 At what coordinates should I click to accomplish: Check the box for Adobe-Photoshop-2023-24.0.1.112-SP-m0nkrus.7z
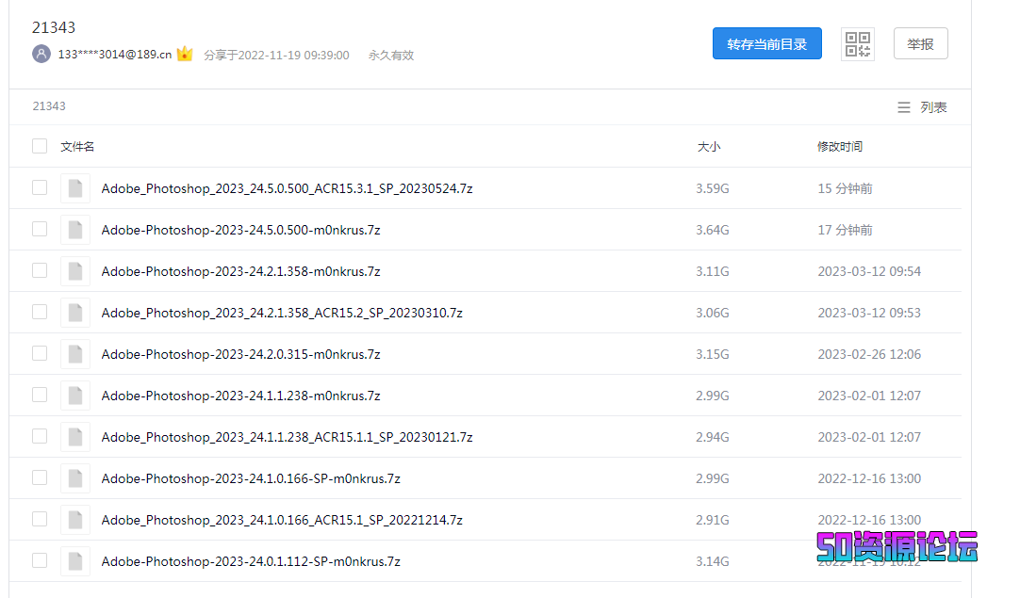tap(40, 560)
